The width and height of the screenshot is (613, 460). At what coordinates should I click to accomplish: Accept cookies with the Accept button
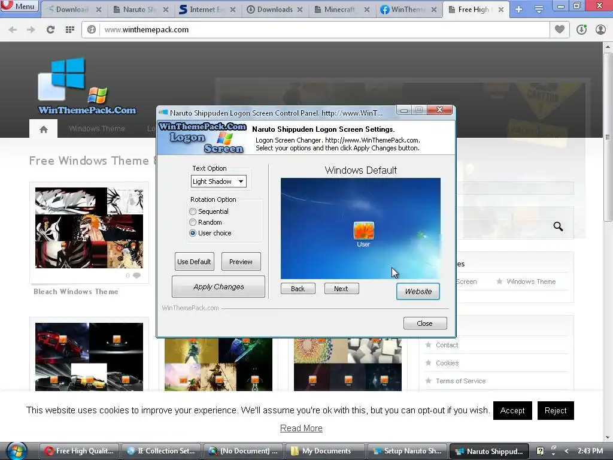512,410
